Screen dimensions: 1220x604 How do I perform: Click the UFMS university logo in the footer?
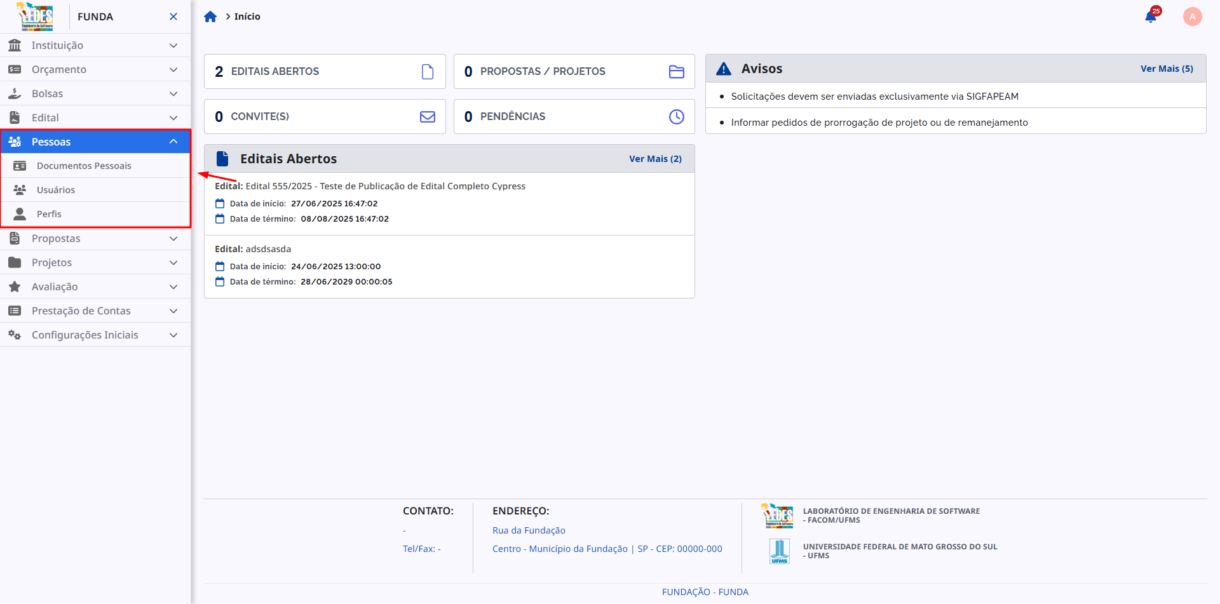pos(780,551)
